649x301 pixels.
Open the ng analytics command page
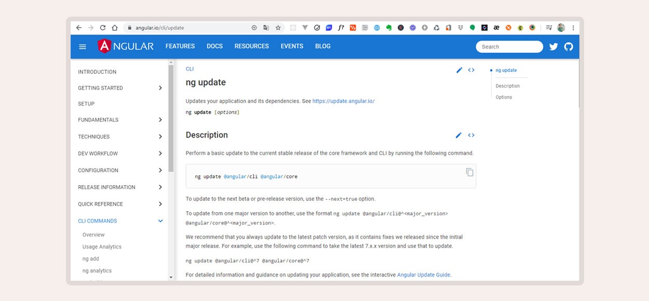97,271
